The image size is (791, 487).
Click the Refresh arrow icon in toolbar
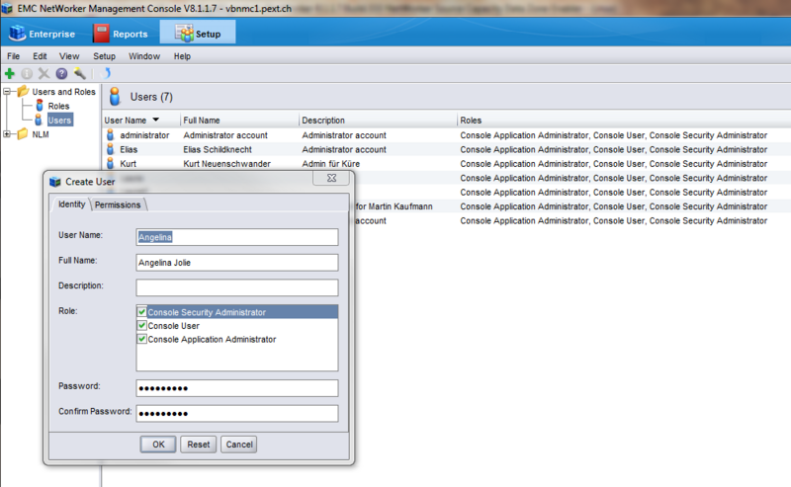[x=107, y=73]
